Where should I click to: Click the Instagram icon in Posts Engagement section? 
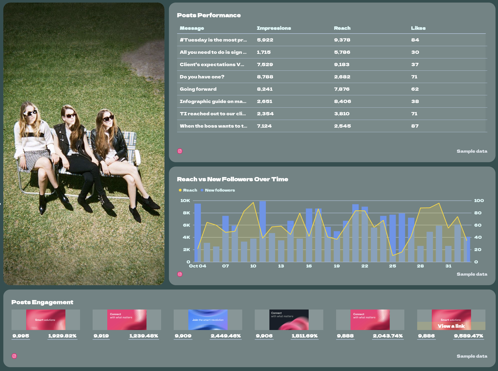[14, 356]
